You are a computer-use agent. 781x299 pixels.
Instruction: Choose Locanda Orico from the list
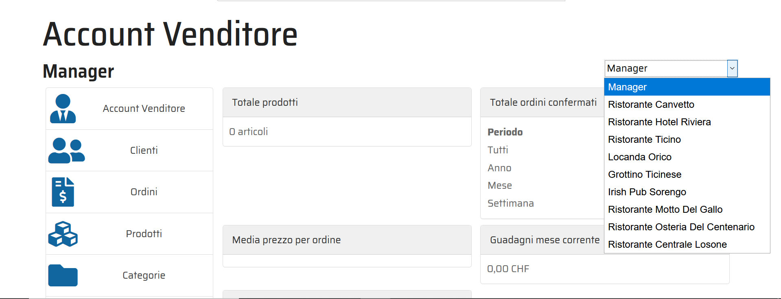pyautogui.click(x=639, y=157)
